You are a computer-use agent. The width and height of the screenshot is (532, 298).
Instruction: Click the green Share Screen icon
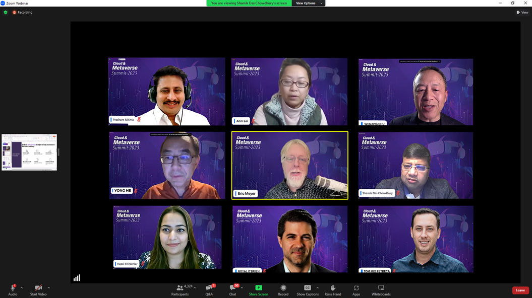point(258,289)
